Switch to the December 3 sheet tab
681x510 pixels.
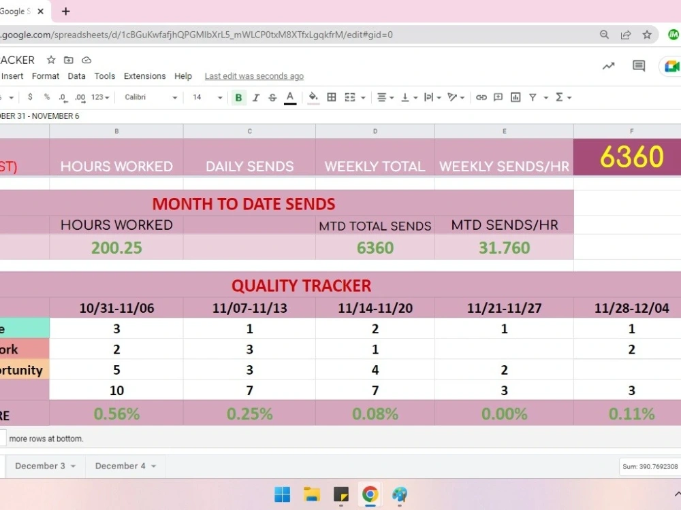coord(41,466)
